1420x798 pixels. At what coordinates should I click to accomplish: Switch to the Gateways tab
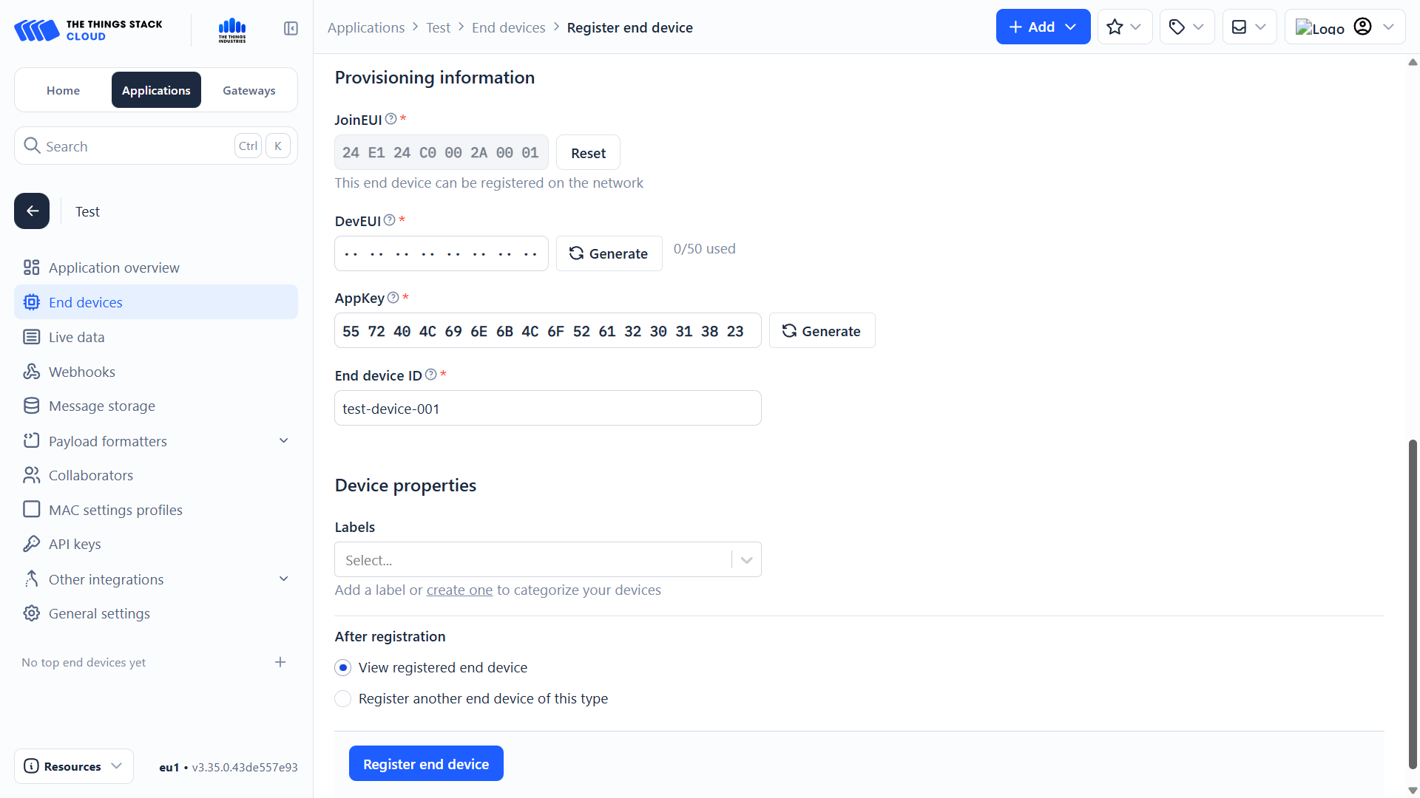(249, 90)
